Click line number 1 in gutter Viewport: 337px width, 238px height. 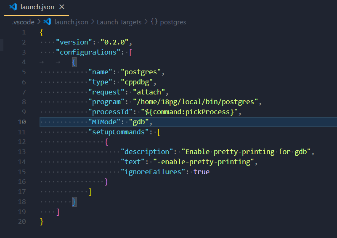pyautogui.click(x=24, y=32)
